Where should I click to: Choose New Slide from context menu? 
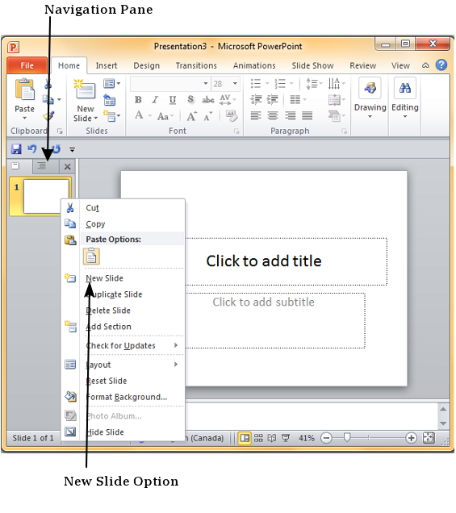point(123,278)
